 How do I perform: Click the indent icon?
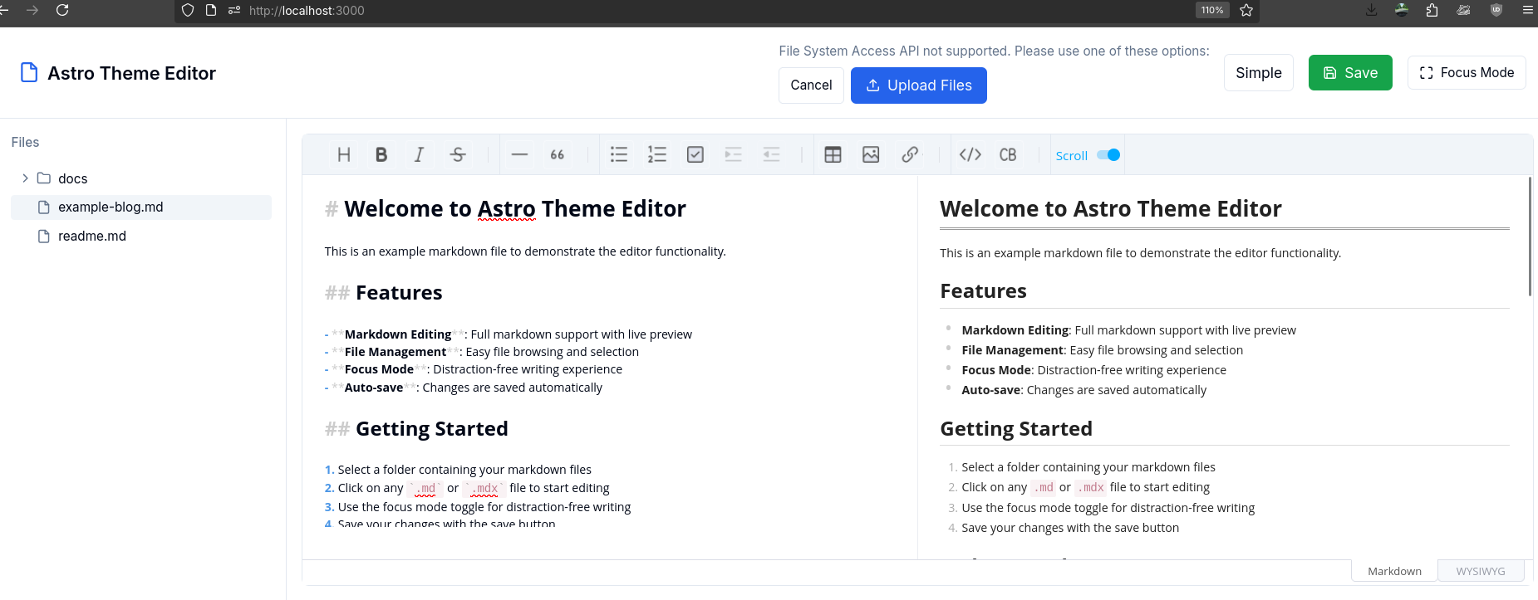[733, 154]
